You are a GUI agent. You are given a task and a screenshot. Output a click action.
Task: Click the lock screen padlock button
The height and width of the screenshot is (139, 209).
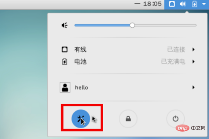tap(128, 119)
